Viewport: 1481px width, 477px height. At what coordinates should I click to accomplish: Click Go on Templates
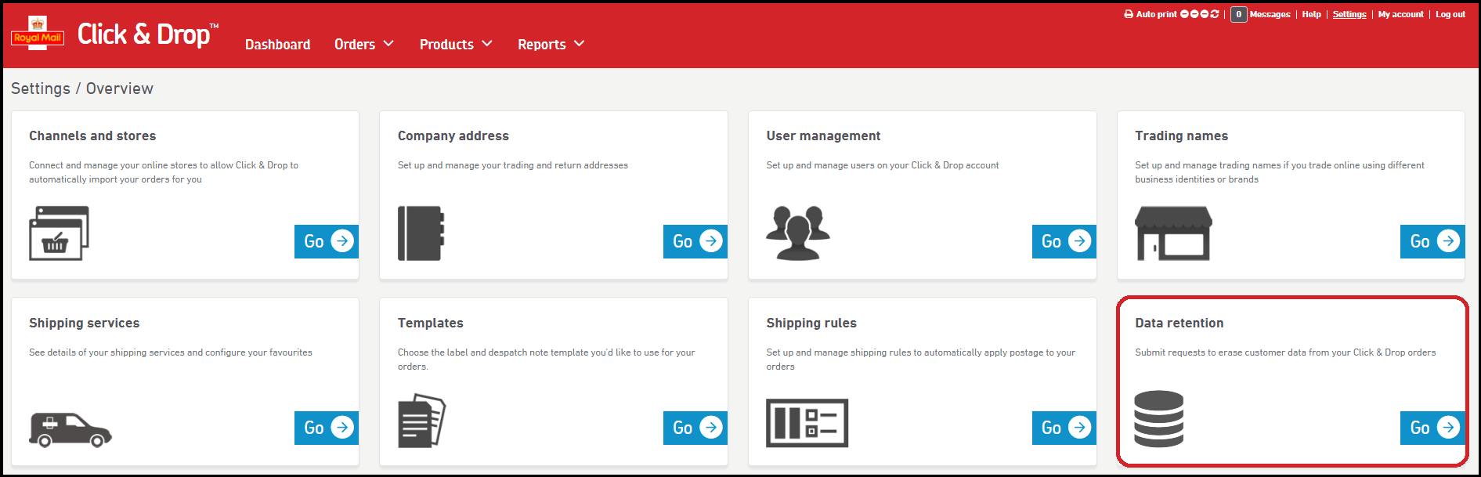coord(695,428)
